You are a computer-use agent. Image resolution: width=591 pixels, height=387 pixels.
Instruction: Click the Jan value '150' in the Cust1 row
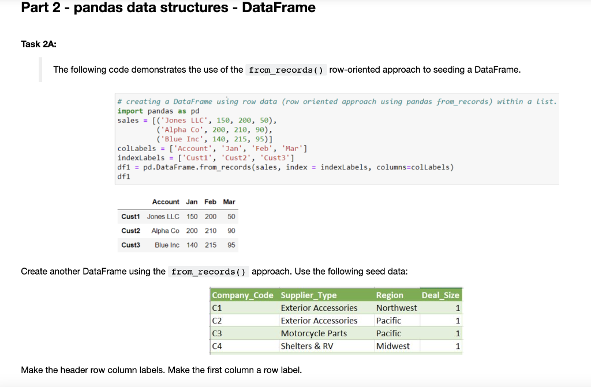click(x=192, y=217)
